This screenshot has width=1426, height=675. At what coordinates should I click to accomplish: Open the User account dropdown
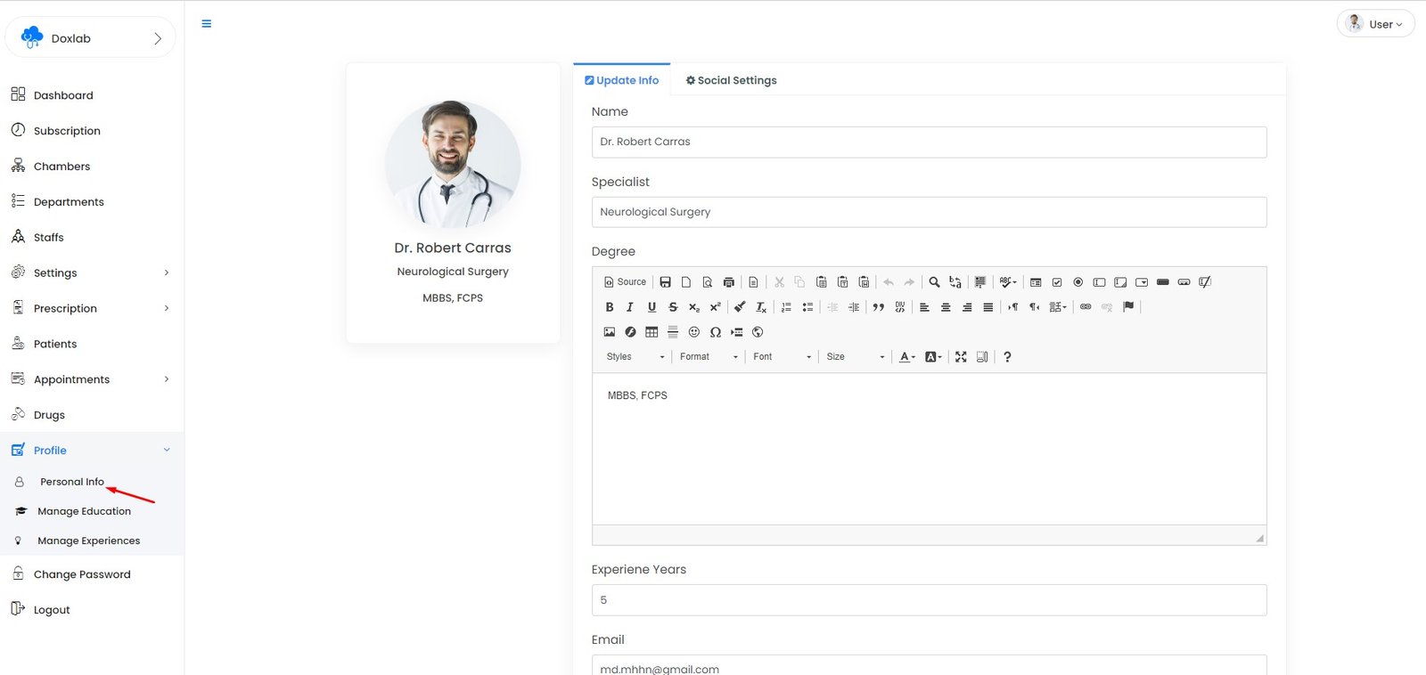(1375, 24)
